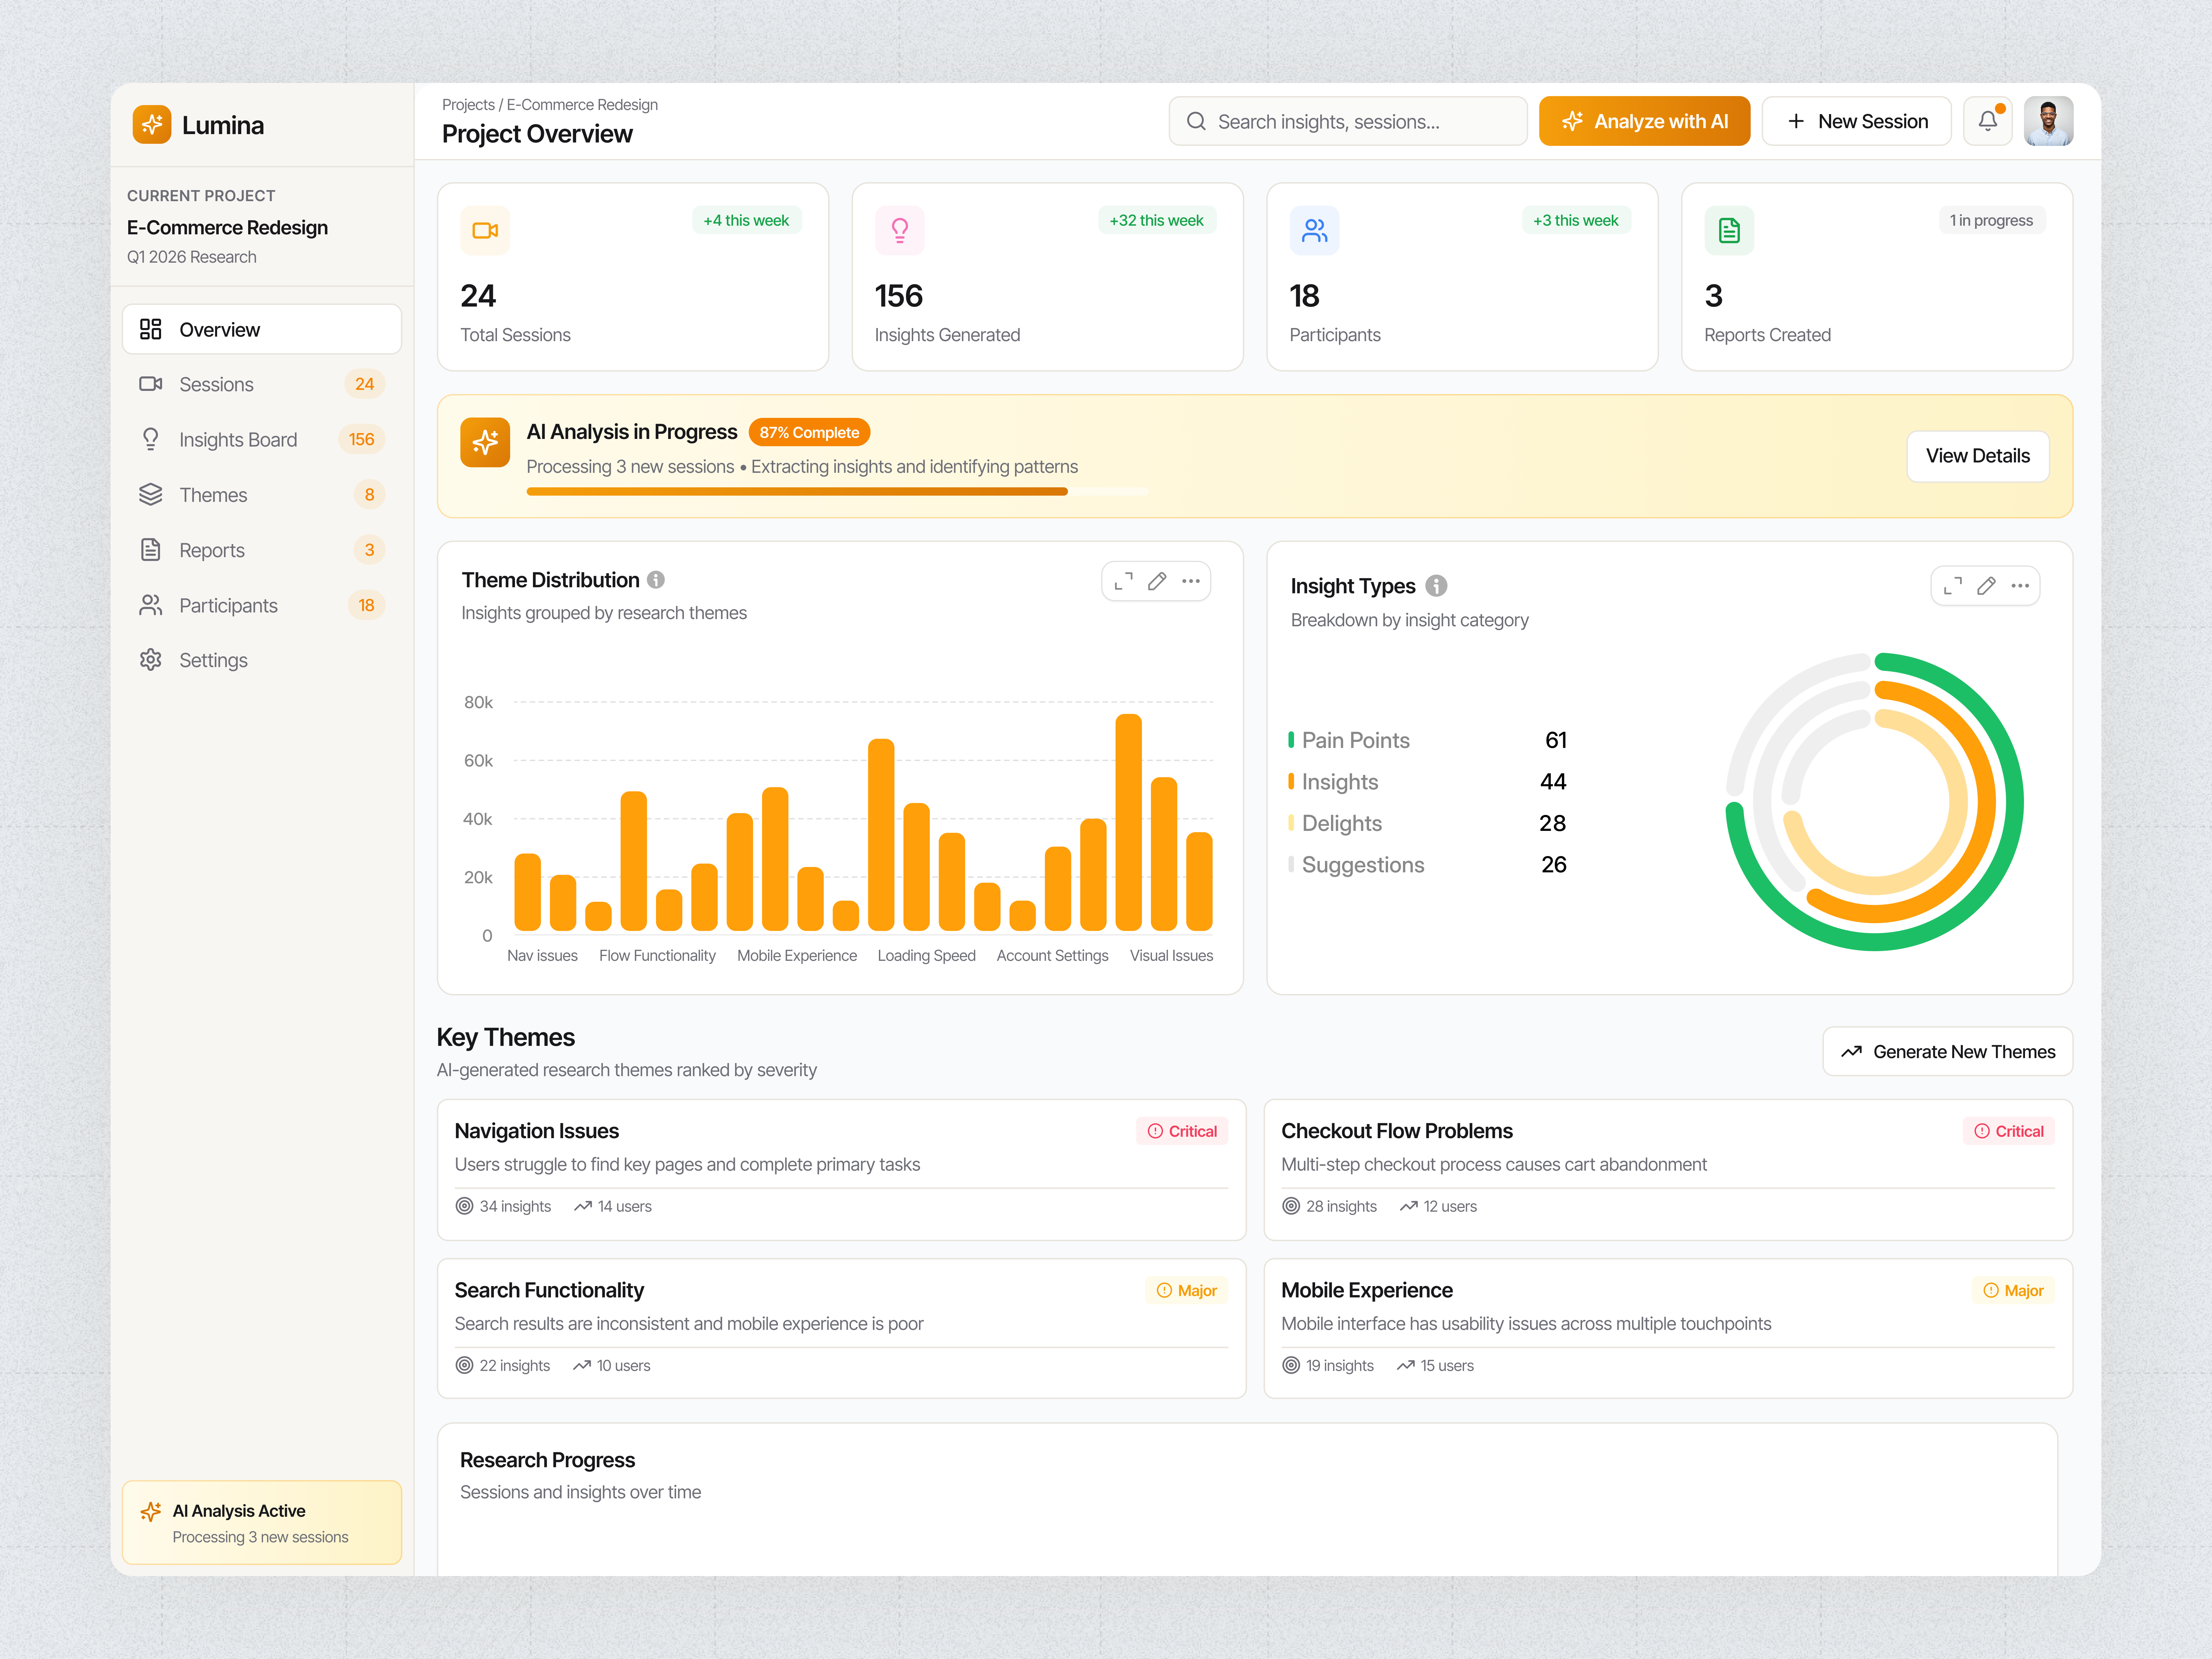Viewport: 2212px width, 1659px height.
Task: Click the target icon beside 34 insights
Action: pyautogui.click(x=464, y=1206)
